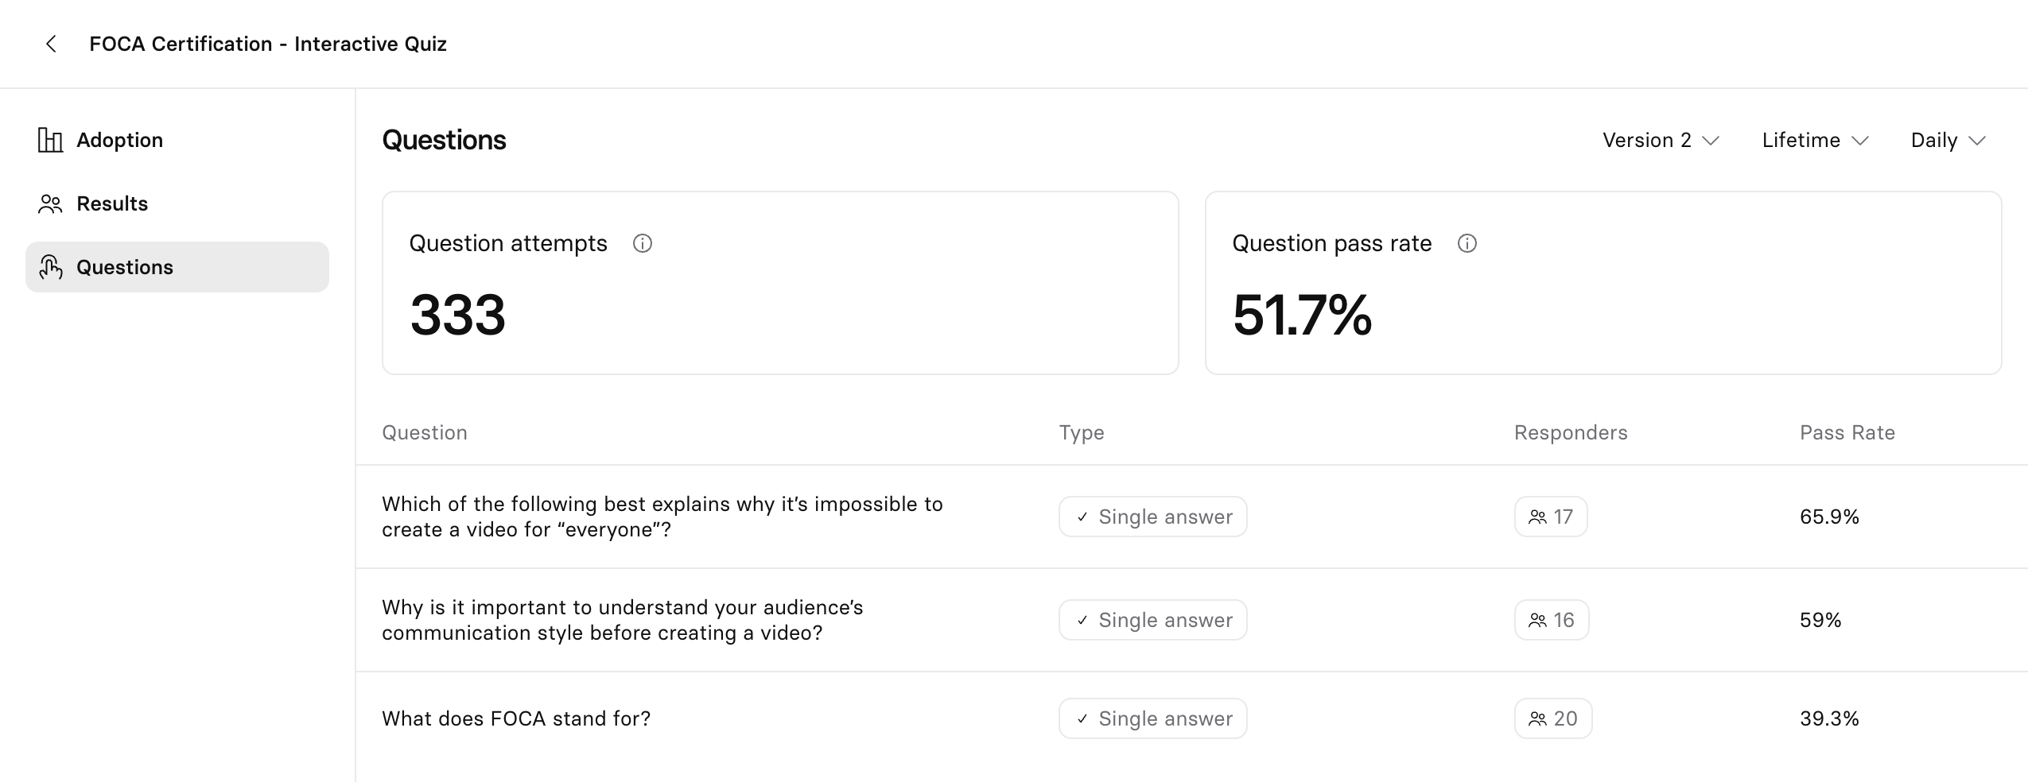Open question about audience's communication style

click(x=623, y=620)
